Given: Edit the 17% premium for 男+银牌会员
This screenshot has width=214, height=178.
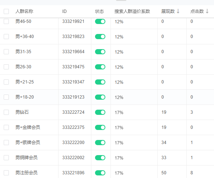Looking at the screenshot, I should pyautogui.click(x=119, y=143).
